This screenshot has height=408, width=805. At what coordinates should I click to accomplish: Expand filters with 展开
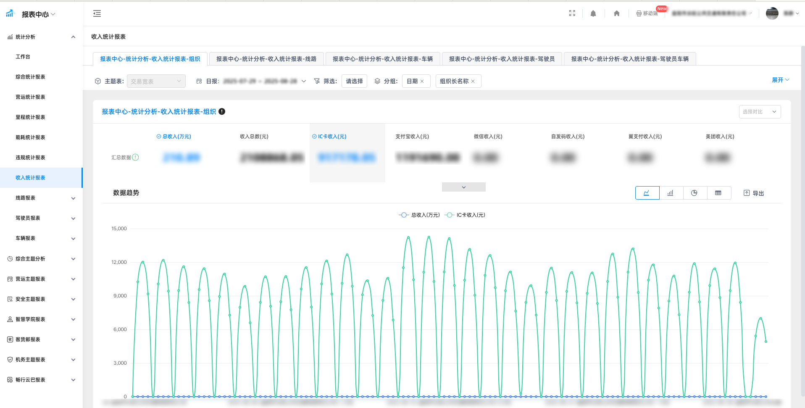(780, 80)
